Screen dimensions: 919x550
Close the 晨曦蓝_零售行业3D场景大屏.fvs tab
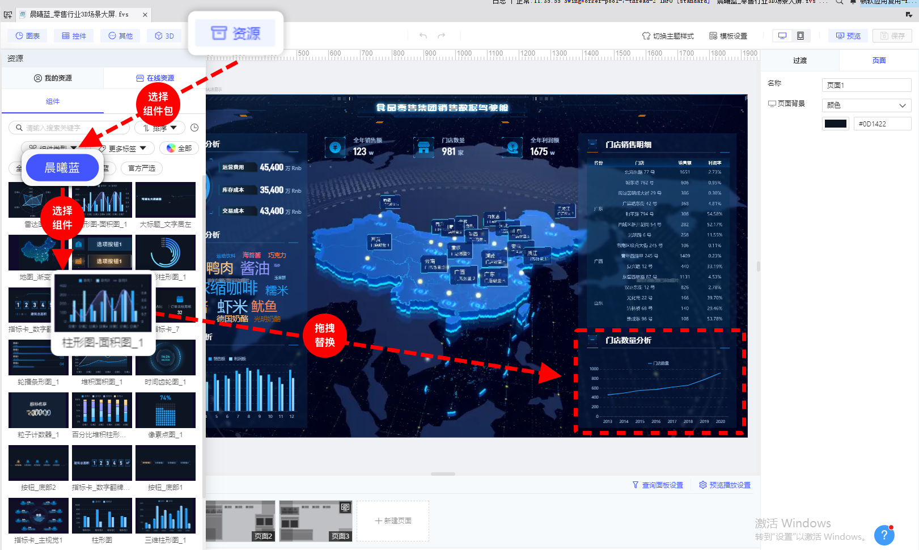point(145,15)
